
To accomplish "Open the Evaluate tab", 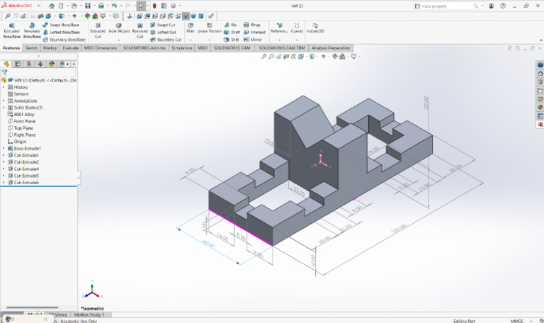I will pos(70,48).
